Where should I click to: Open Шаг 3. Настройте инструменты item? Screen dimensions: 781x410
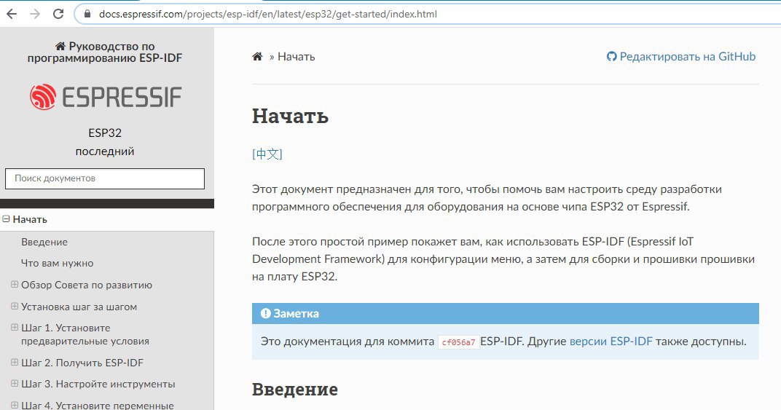coord(98,384)
